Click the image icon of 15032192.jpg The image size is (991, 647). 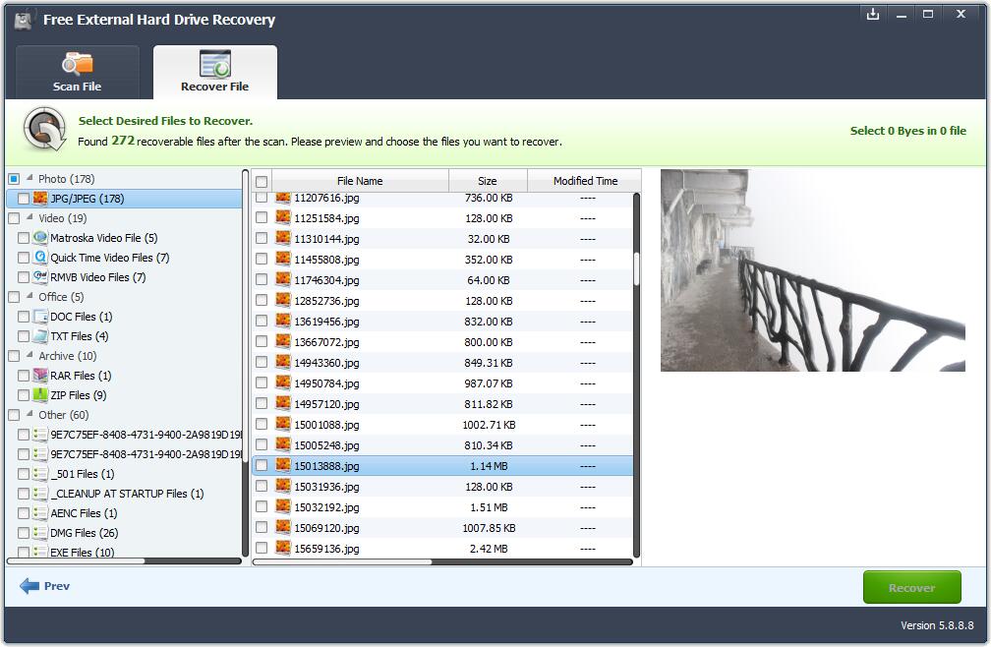coord(282,506)
